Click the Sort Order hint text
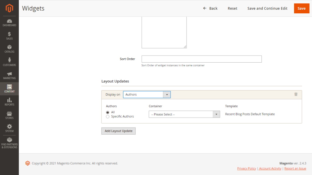 pyautogui.click(x=173, y=65)
